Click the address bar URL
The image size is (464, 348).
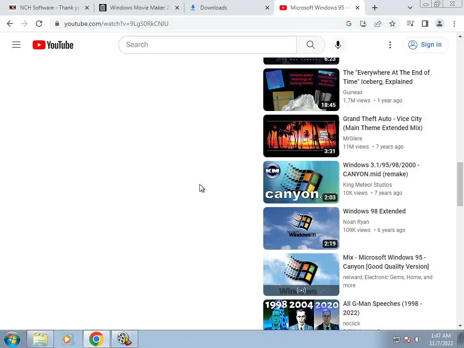pos(116,24)
